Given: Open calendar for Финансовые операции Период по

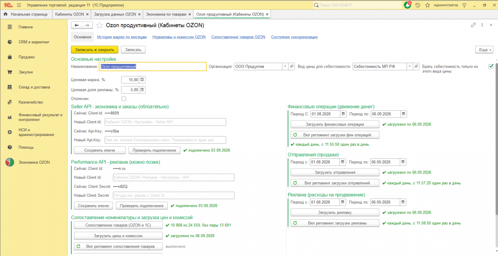Looking at the screenshot, I should pos(403,114).
